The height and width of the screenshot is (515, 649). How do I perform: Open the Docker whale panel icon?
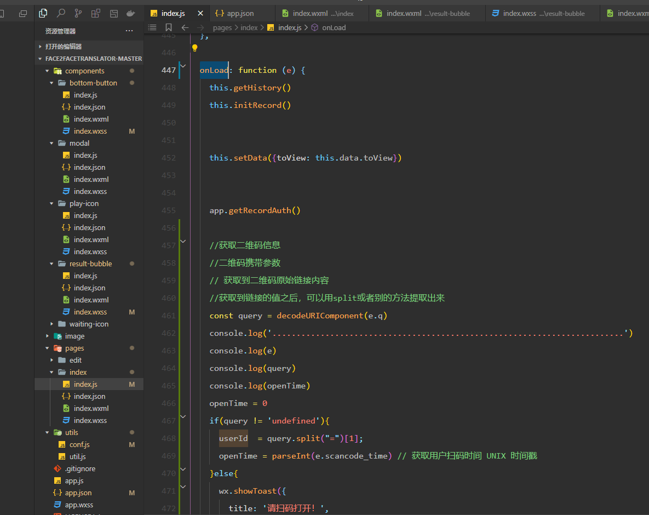(131, 13)
